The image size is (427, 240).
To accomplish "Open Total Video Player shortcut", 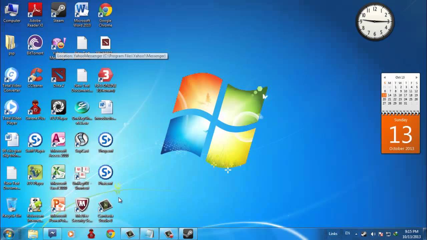I will point(12,113).
